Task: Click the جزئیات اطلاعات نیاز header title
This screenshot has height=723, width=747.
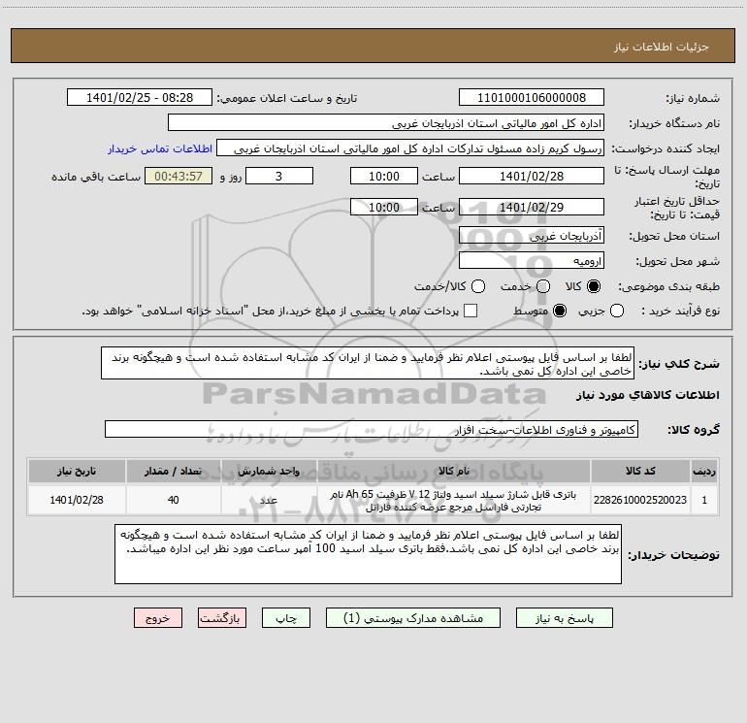Action: pos(662,47)
